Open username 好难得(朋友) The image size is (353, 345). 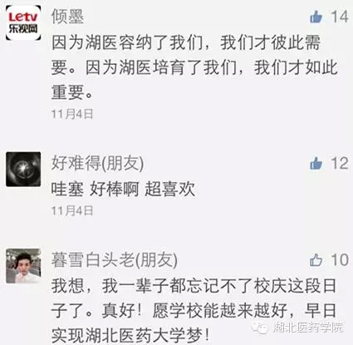pos(98,163)
